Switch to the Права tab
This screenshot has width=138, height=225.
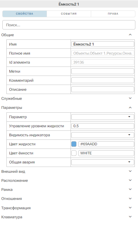pyautogui.click(x=113, y=14)
